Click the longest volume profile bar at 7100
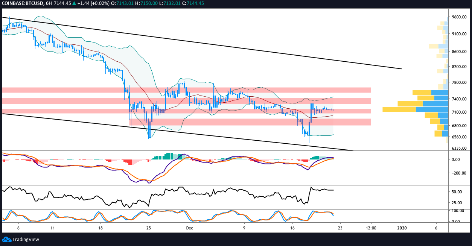This screenshot has width=472, height=246. coord(415,109)
